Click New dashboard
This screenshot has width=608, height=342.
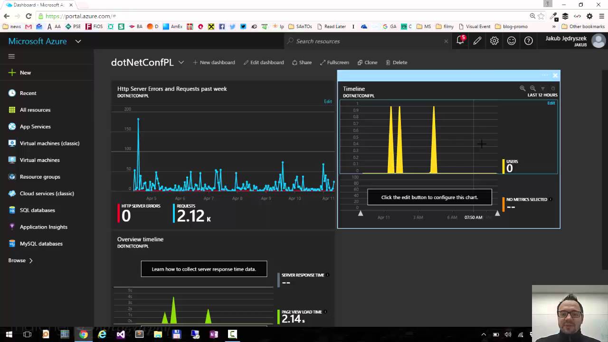(x=214, y=62)
